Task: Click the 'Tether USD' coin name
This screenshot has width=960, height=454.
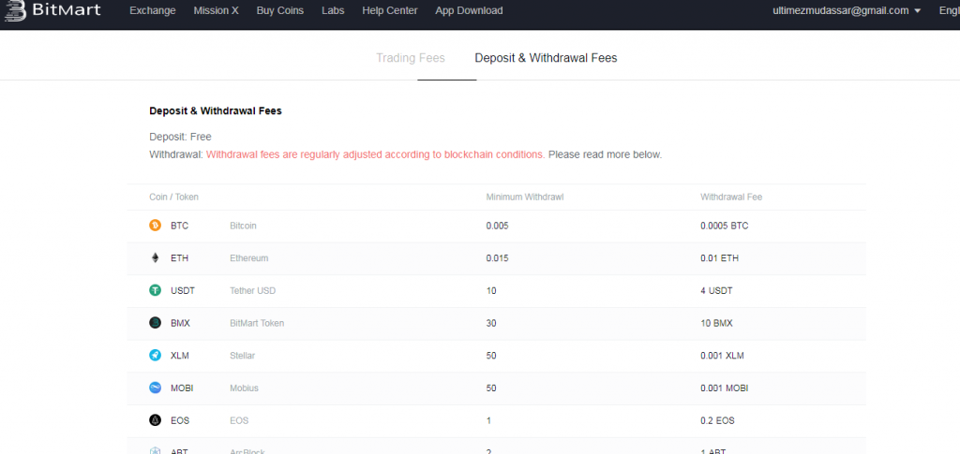Action: 253,290
